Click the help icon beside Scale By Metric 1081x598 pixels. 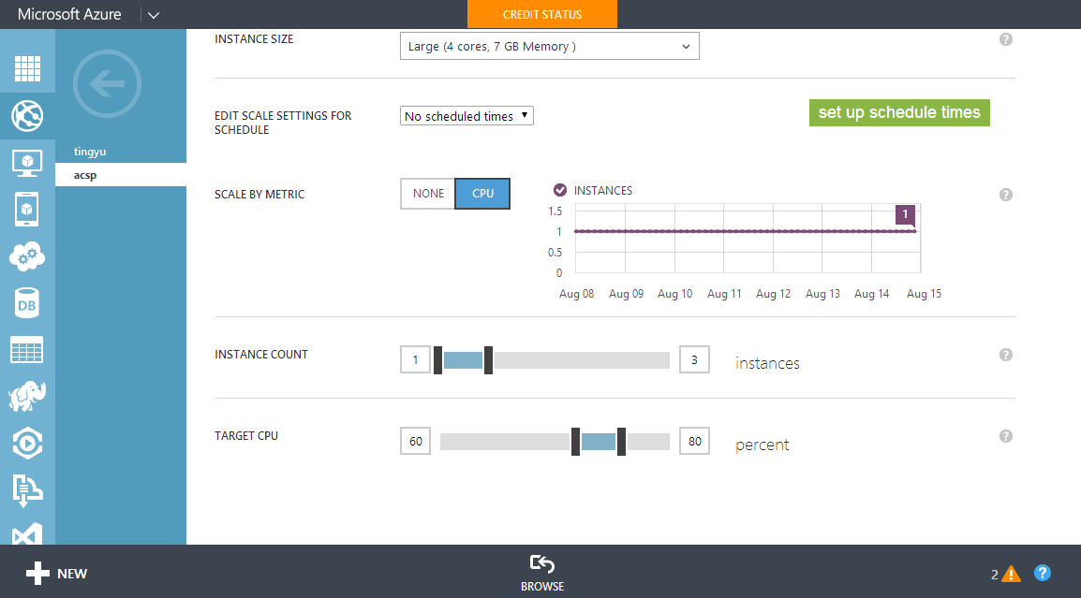point(1006,195)
